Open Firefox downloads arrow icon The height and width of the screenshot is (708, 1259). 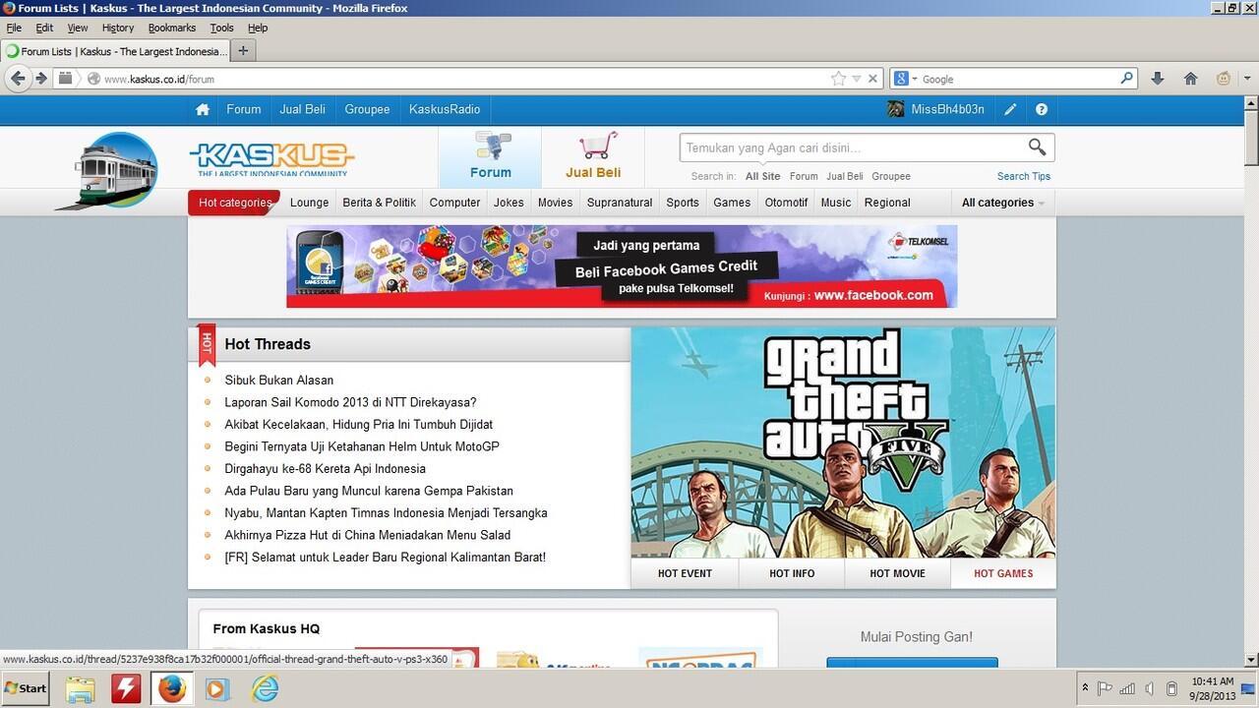[x=1157, y=79]
